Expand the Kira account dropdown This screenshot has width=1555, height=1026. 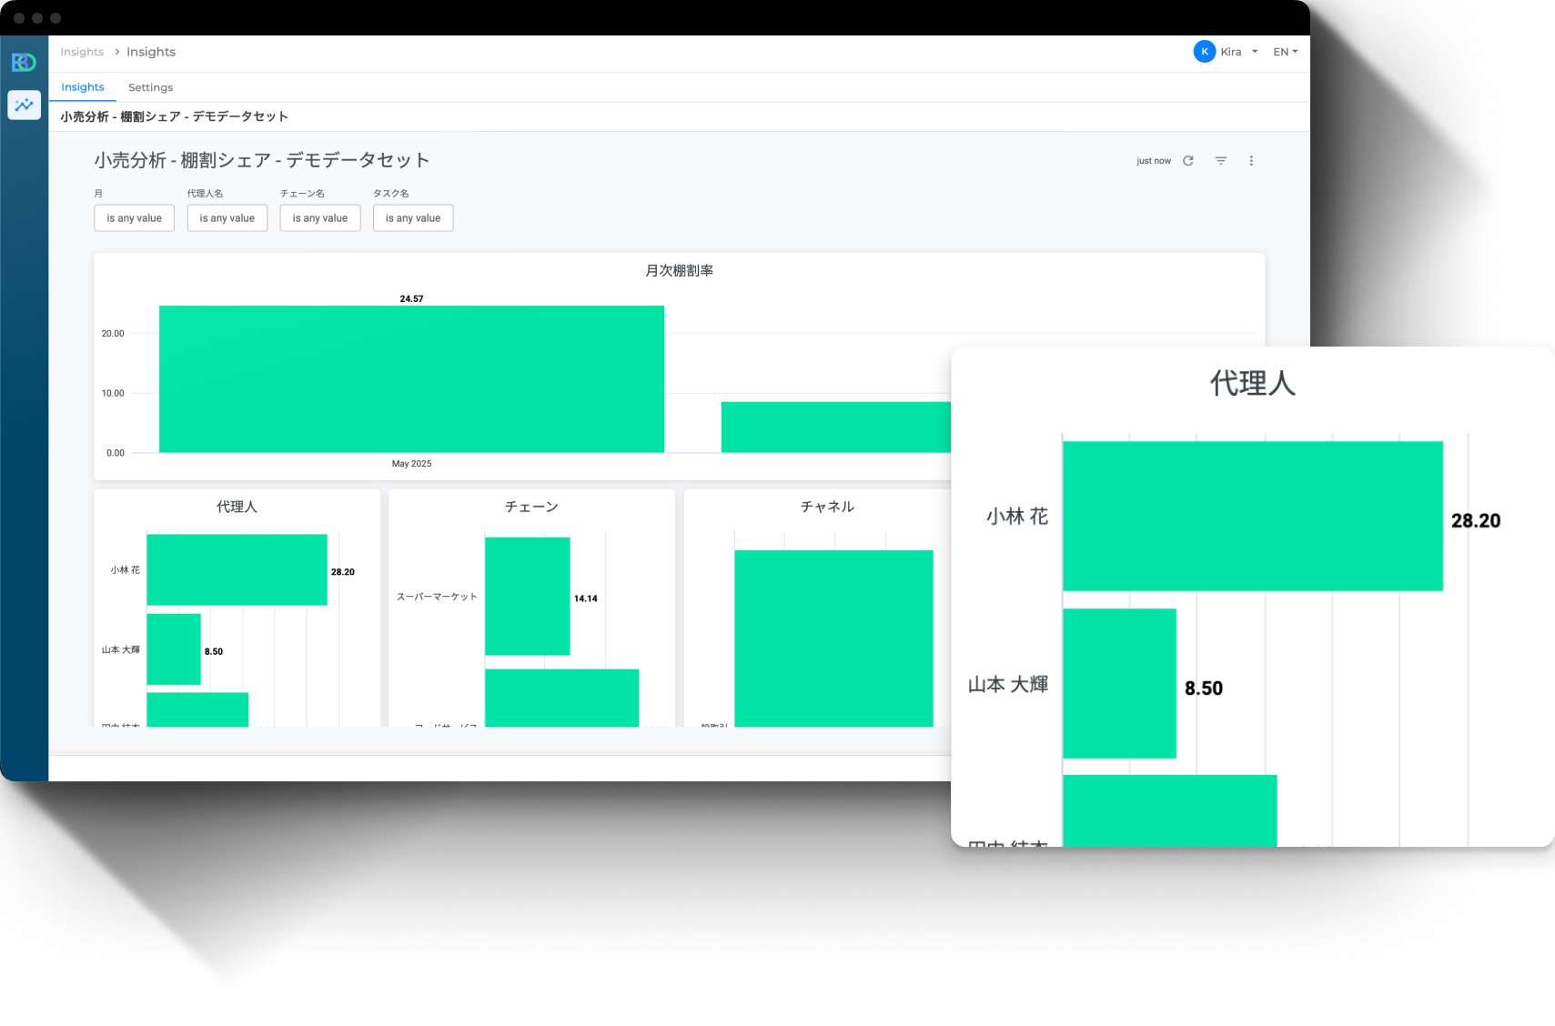(1254, 52)
